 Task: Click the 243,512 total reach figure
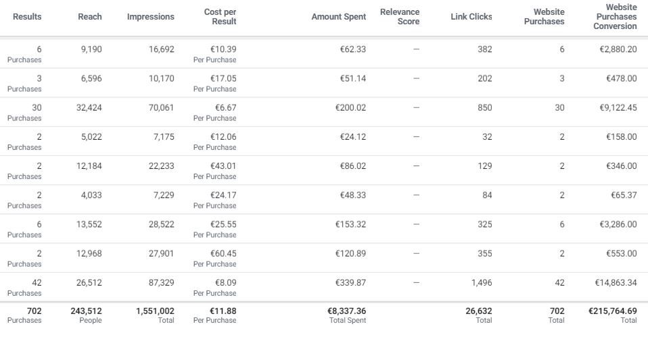[86, 311]
